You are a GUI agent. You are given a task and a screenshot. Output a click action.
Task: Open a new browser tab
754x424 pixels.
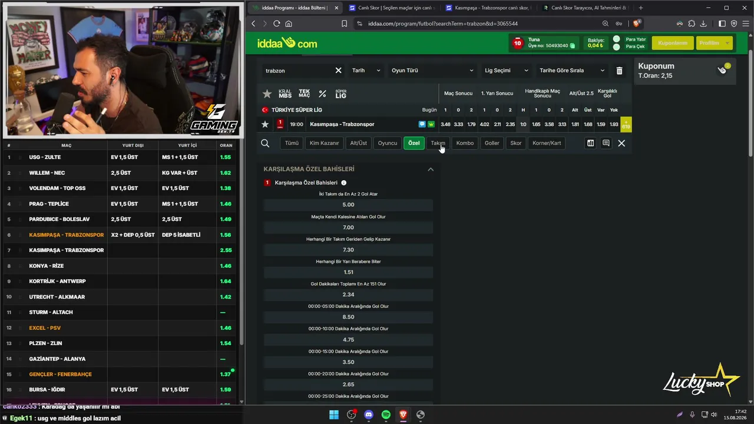pyautogui.click(x=641, y=8)
